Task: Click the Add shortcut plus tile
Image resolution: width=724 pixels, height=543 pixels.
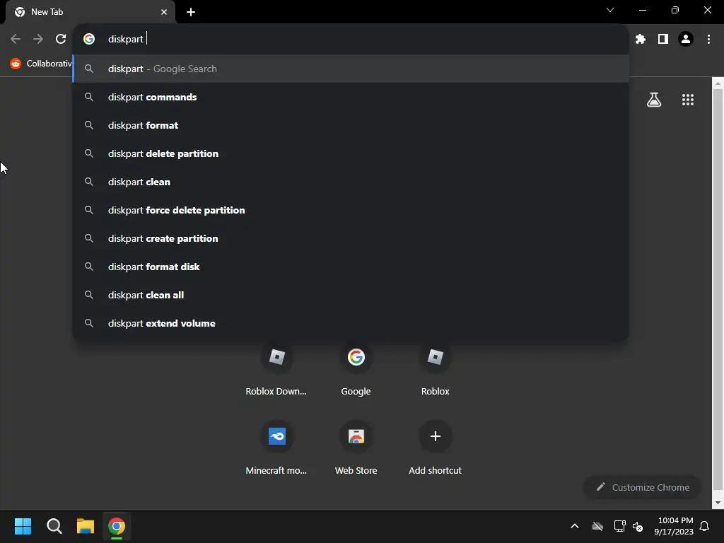Action: click(x=435, y=448)
